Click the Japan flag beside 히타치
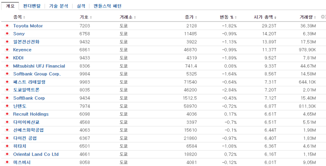 [x=7, y=146]
